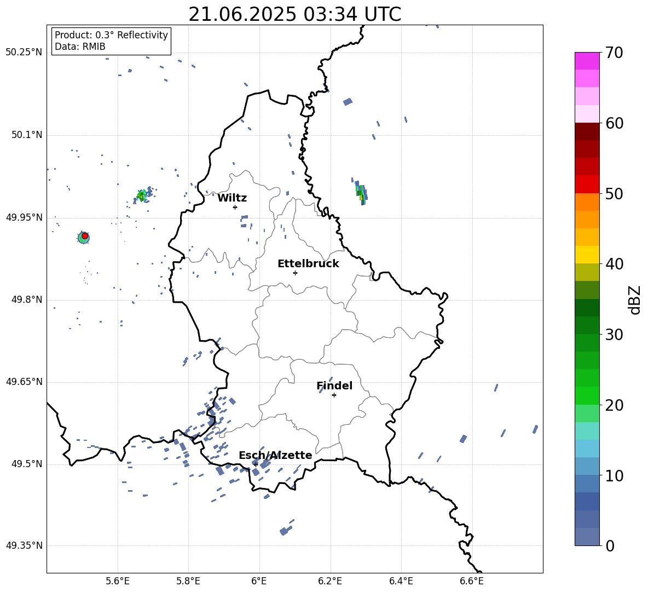Click the 49.35°N latitude label

[x=24, y=545]
